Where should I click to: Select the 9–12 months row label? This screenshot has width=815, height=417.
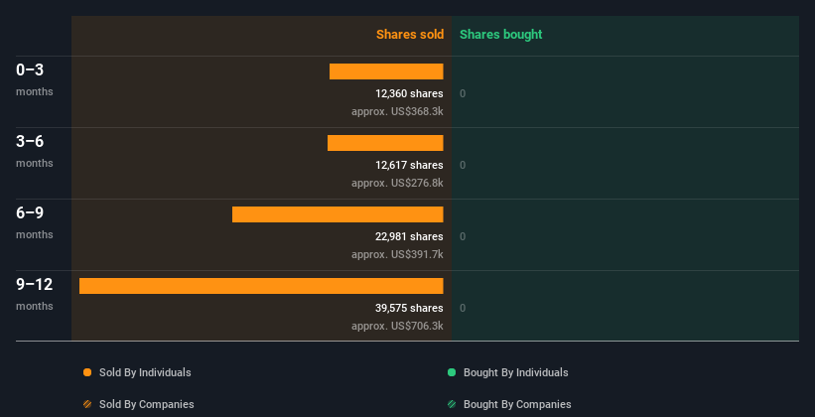click(35, 294)
